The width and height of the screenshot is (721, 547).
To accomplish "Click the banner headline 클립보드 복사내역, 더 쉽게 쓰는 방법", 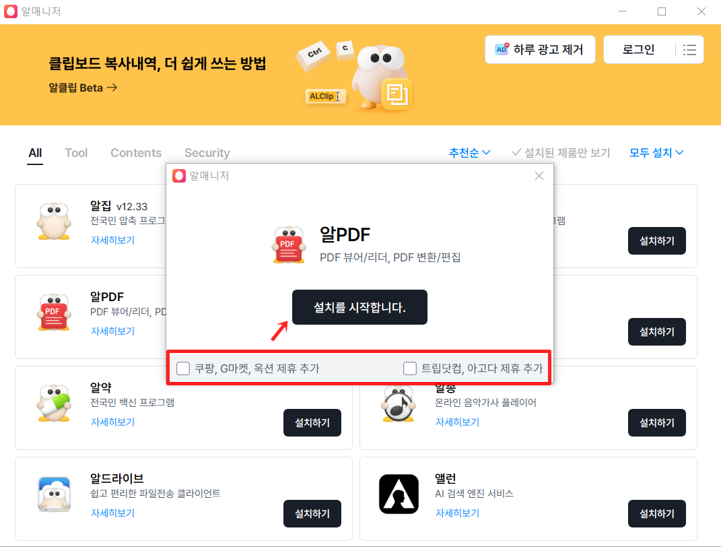I will [x=158, y=63].
